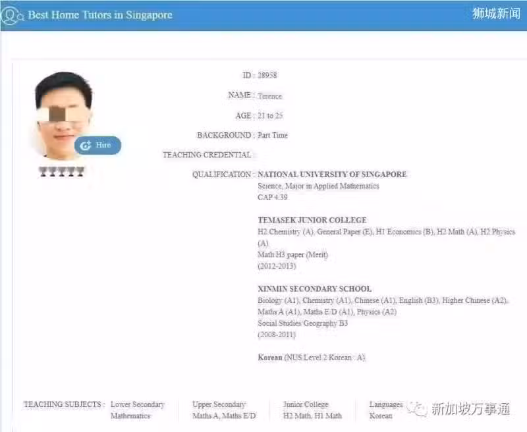Click the site logo icon in header

coord(12,16)
